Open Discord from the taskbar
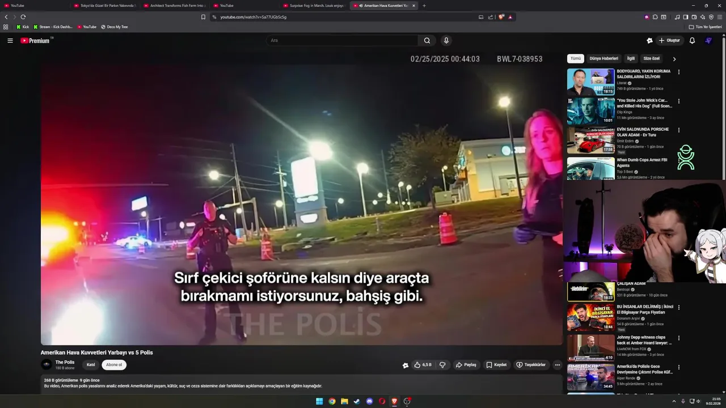 (369, 401)
